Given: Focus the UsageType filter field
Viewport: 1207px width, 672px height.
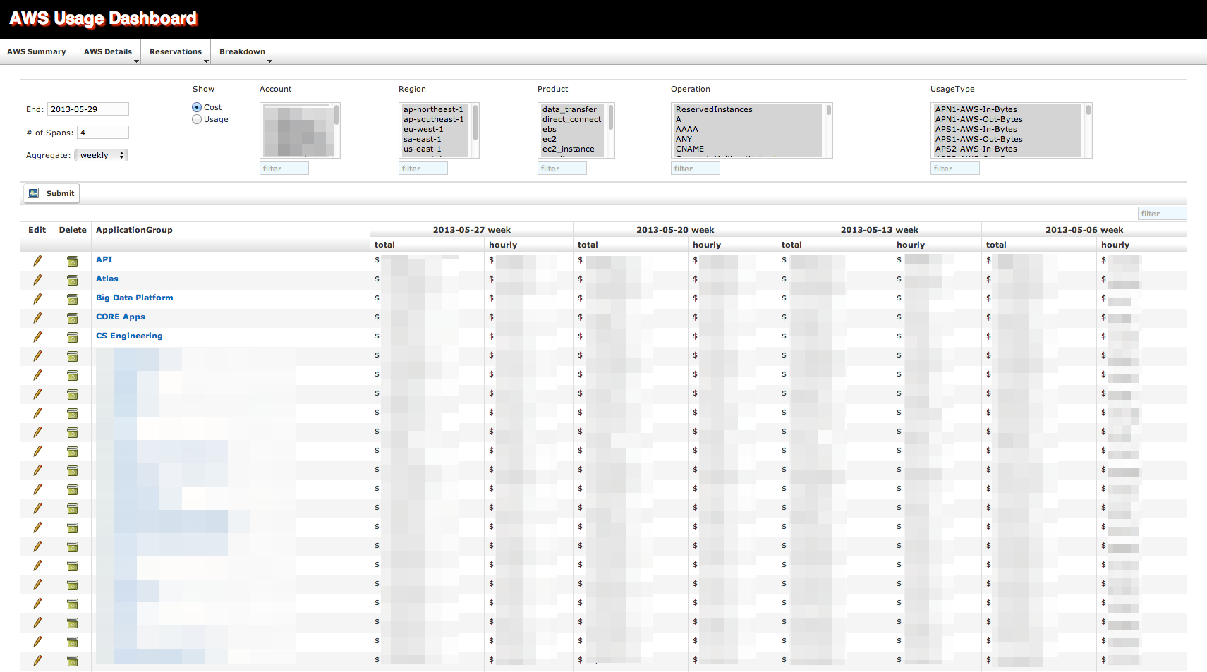Looking at the screenshot, I should tap(955, 169).
